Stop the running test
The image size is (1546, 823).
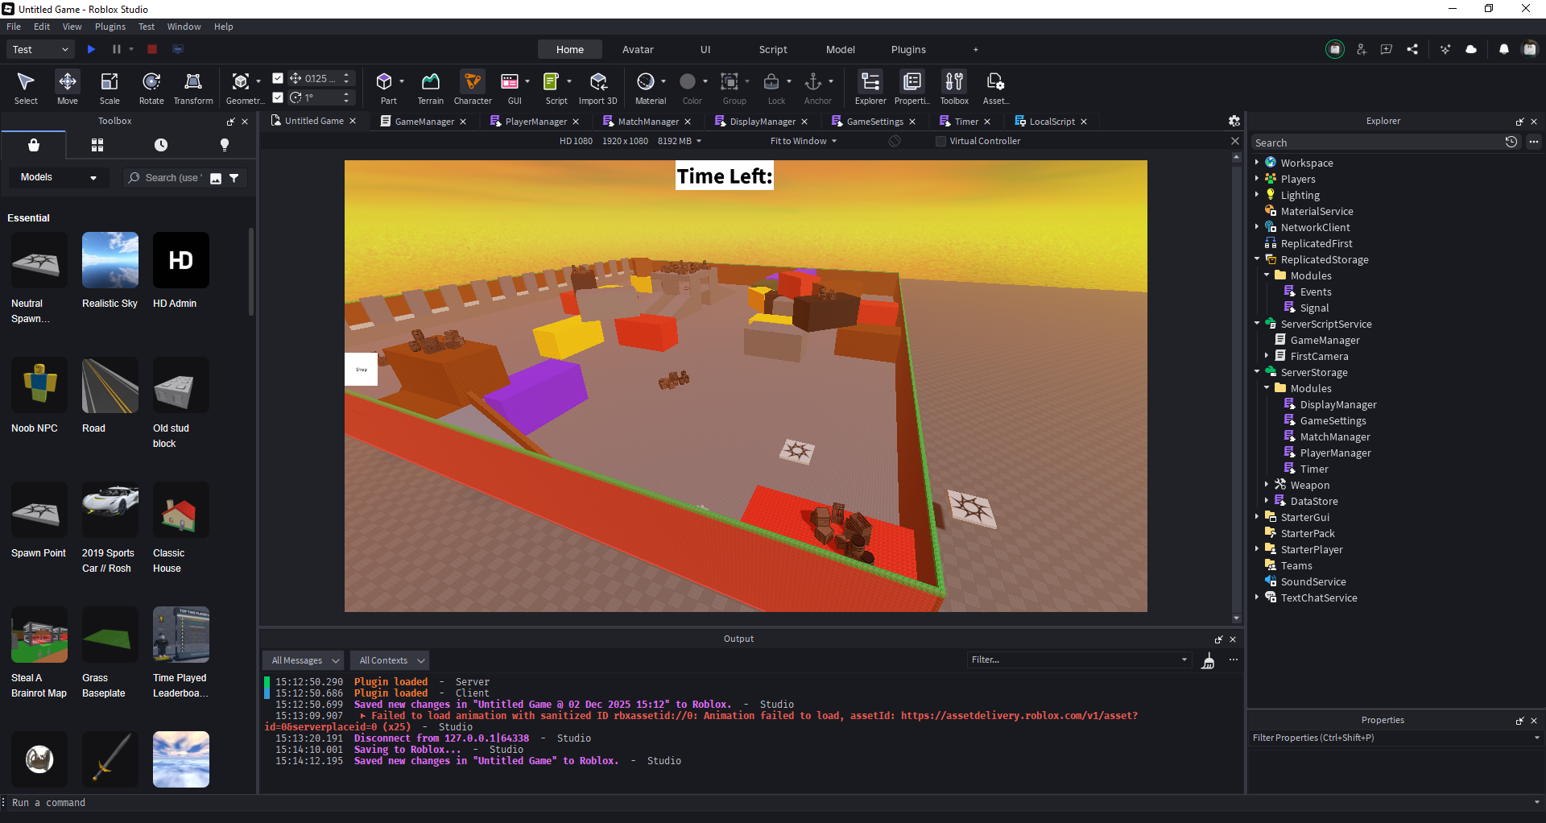152,49
